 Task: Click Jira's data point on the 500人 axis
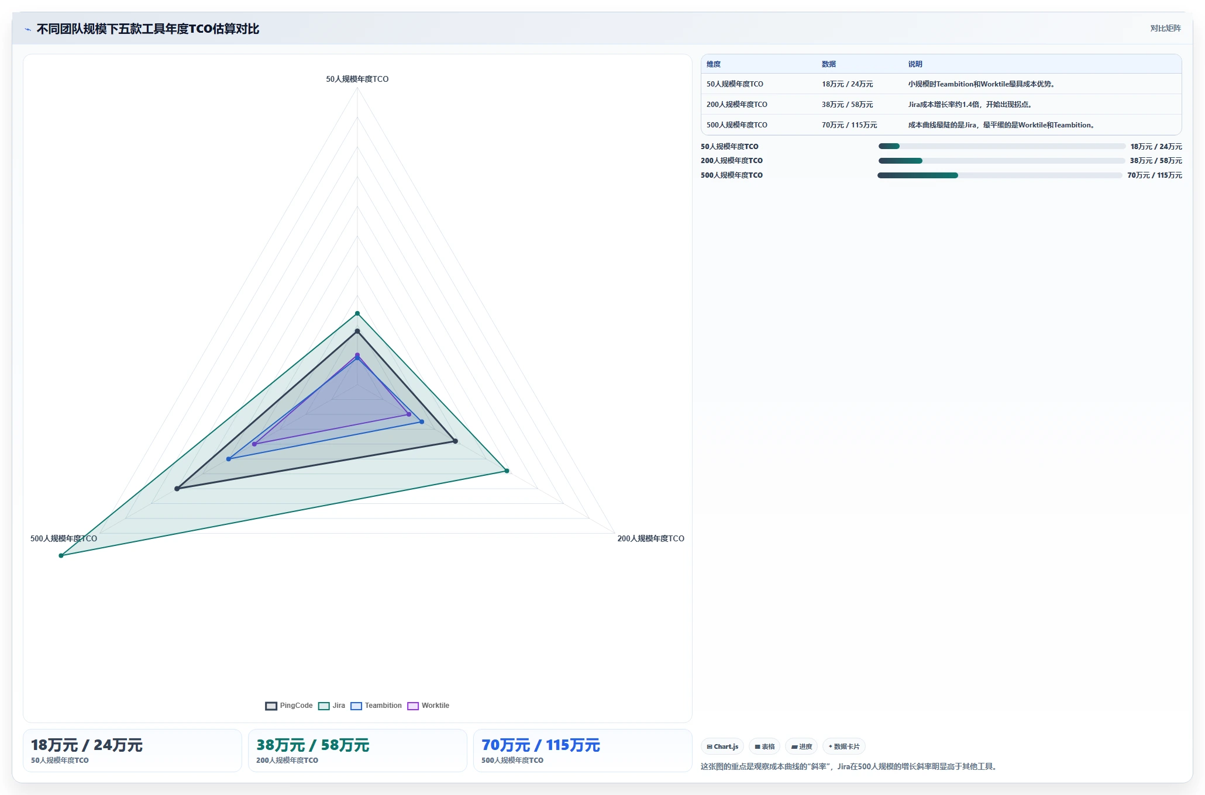pos(61,555)
